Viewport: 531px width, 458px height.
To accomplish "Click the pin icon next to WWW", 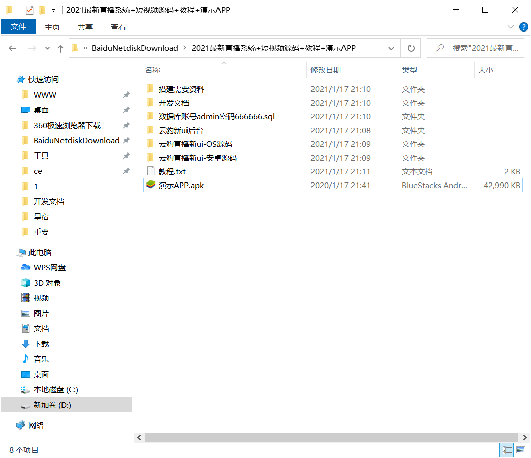I will point(127,95).
